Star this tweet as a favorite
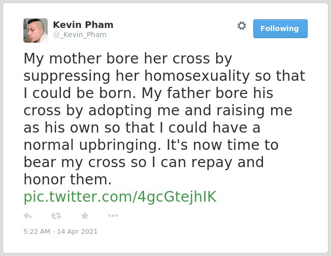Viewport: 331px width, 256px height. (x=85, y=215)
